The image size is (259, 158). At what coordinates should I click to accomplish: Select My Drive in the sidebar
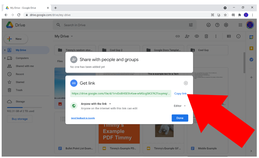26,50
